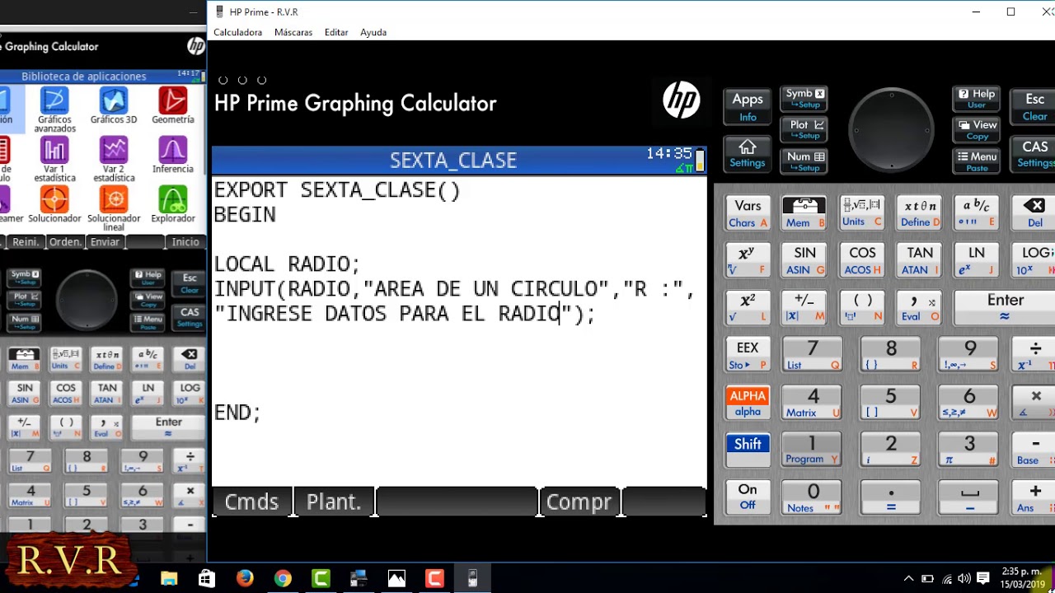Viewport: 1055px width, 593px height.
Task: Open File Explorer from the taskbar
Action: tap(169, 578)
